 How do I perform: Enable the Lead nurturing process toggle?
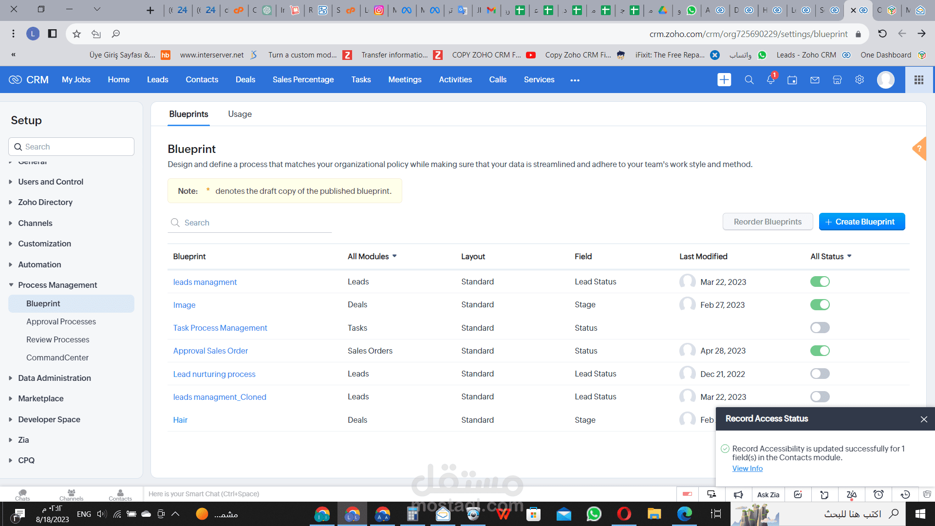pos(820,374)
